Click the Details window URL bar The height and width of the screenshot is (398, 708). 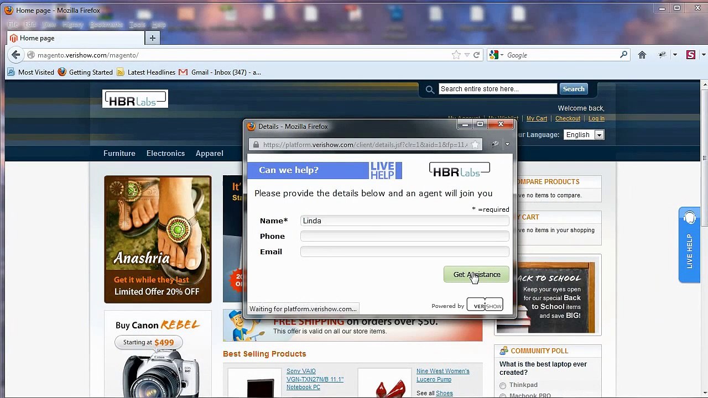(x=366, y=145)
